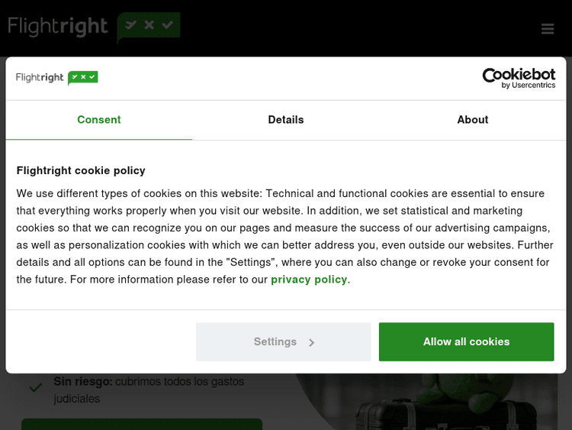This screenshot has height=430, width=572.
Task: Follow the privacy policy link
Action: (309, 280)
